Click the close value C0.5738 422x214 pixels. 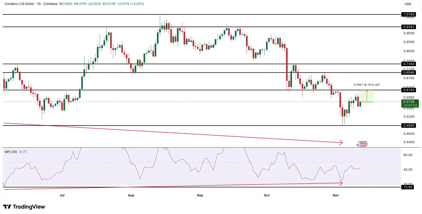click(109, 4)
